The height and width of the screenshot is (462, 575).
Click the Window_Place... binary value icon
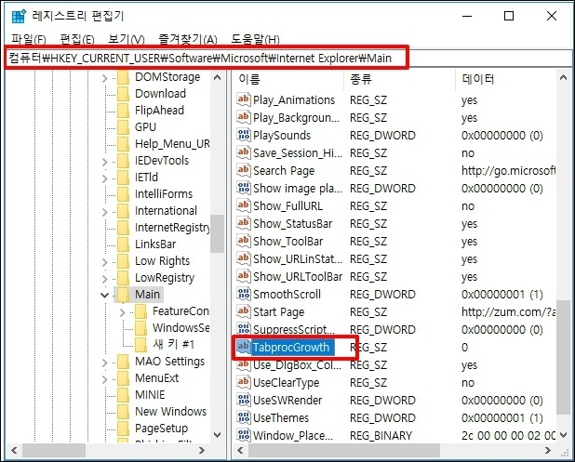point(244,435)
